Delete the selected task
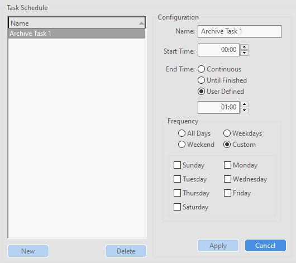Viewport: 296px width, 263px height. [x=126, y=251]
